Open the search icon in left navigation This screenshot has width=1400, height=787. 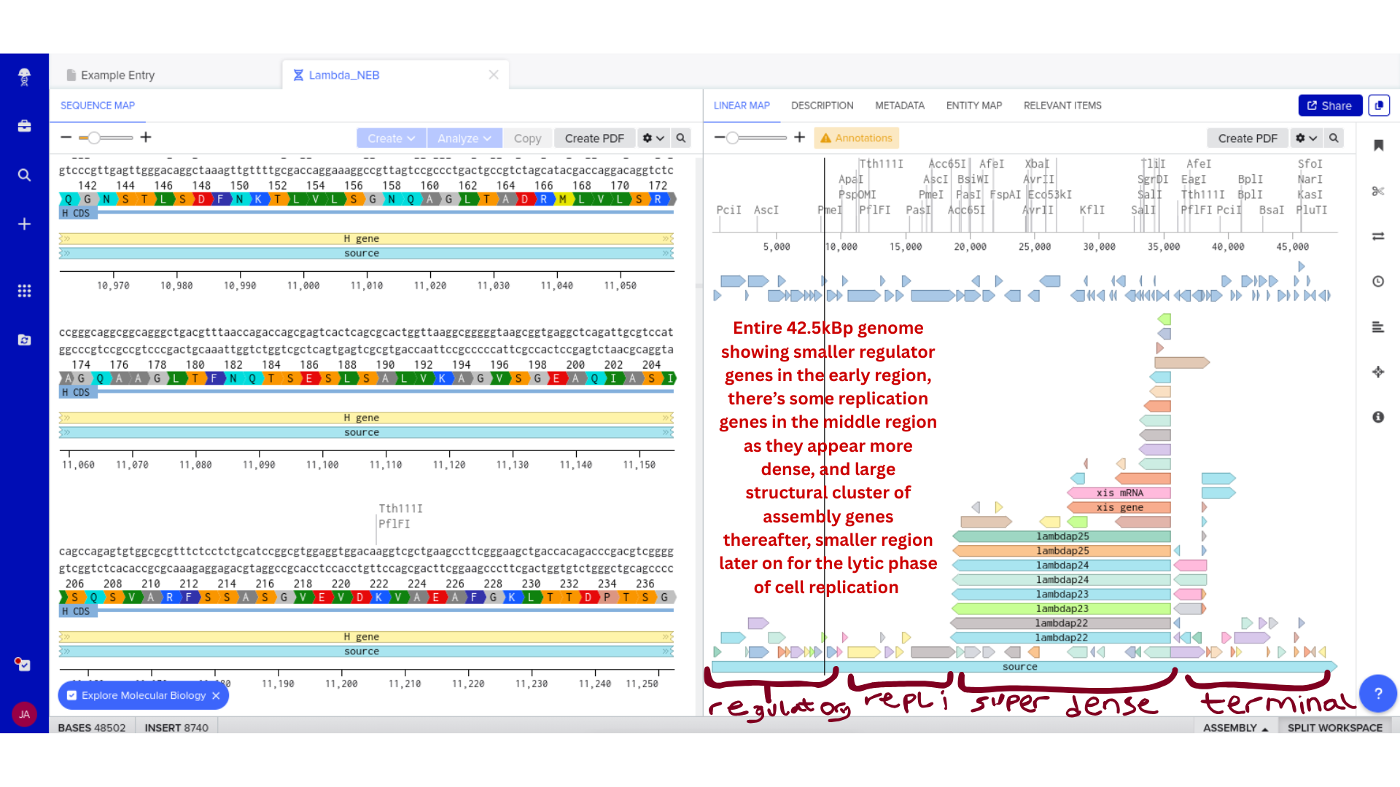tap(24, 175)
